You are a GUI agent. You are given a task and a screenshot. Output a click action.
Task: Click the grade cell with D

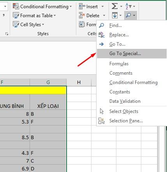coord(48,168)
